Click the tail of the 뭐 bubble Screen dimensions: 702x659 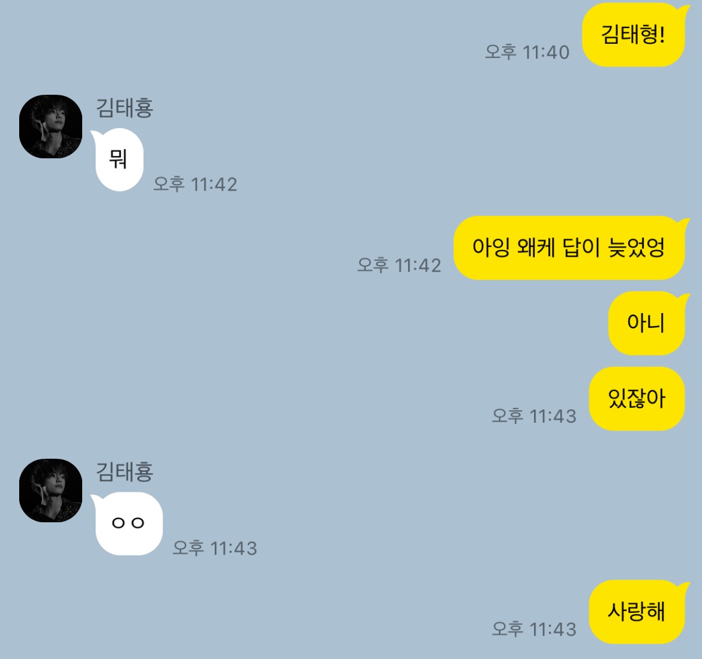(96, 136)
